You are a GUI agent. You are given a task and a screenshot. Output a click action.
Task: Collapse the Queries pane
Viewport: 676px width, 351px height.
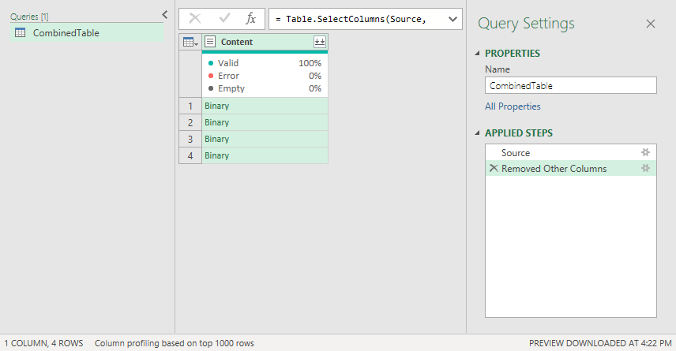[164, 14]
